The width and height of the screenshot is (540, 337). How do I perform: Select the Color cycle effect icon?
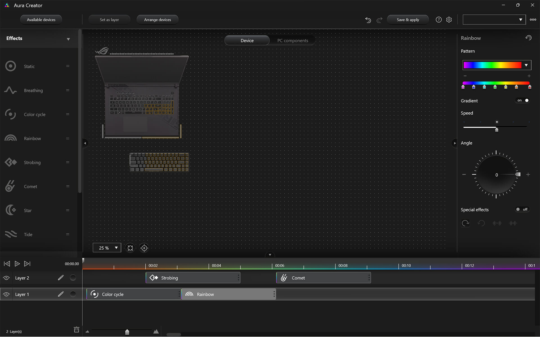tap(10, 114)
